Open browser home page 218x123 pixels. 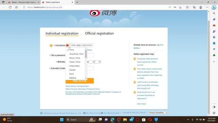coord(16,7)
